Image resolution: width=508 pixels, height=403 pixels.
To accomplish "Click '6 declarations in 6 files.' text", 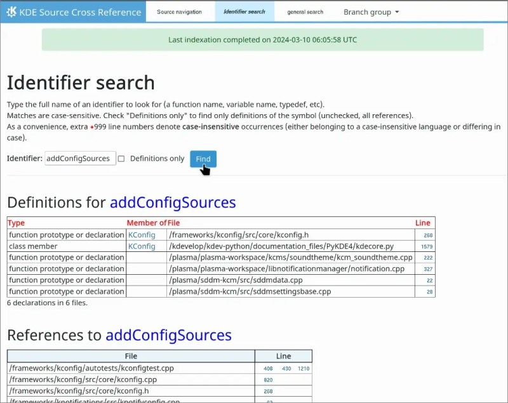I will [x=47, y=303].
